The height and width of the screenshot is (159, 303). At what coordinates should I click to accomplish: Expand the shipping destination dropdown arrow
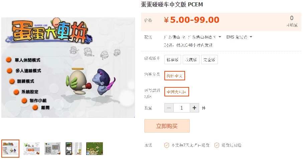[220, 37]
